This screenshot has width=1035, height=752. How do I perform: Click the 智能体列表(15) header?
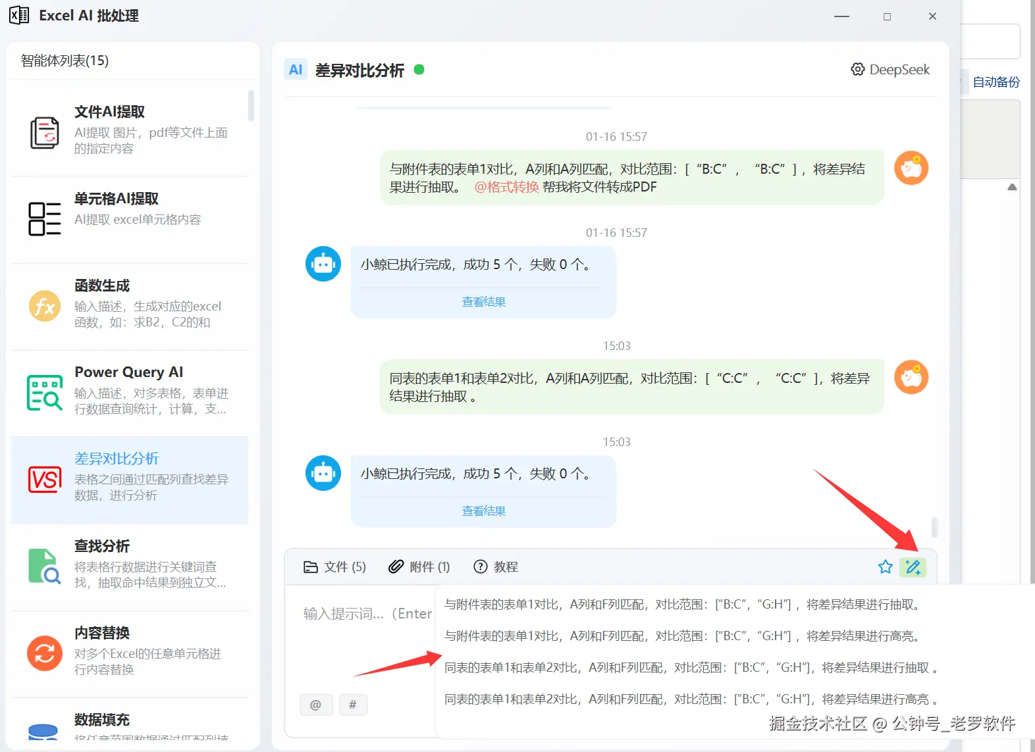[x=65, y=61]
